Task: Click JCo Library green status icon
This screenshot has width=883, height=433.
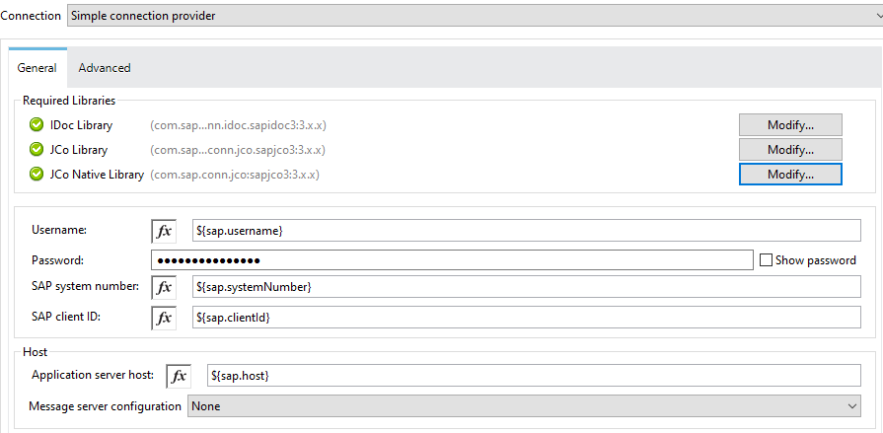Action: point(37,150)
